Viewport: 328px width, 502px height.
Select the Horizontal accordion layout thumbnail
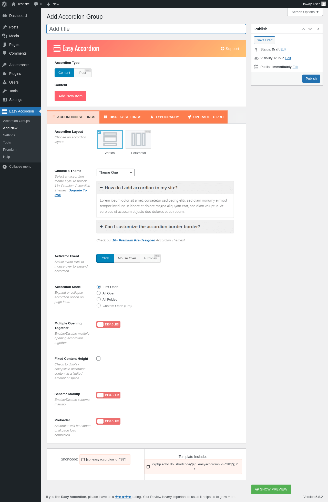coord(138,139)
